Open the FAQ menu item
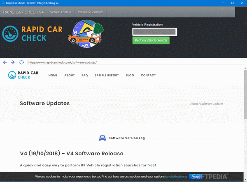Viewport: 247px width, 182px height. [85, 75]
